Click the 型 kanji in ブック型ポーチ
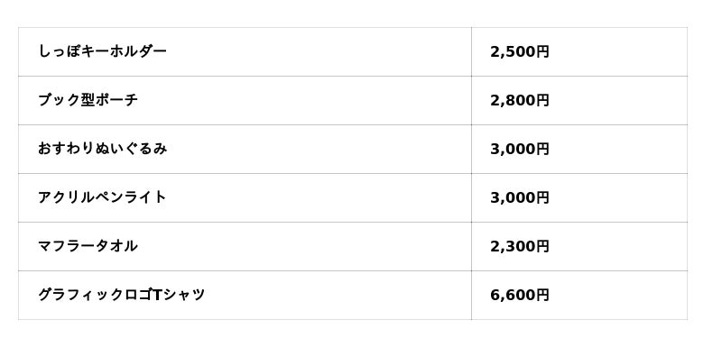 tap(88, 100)
